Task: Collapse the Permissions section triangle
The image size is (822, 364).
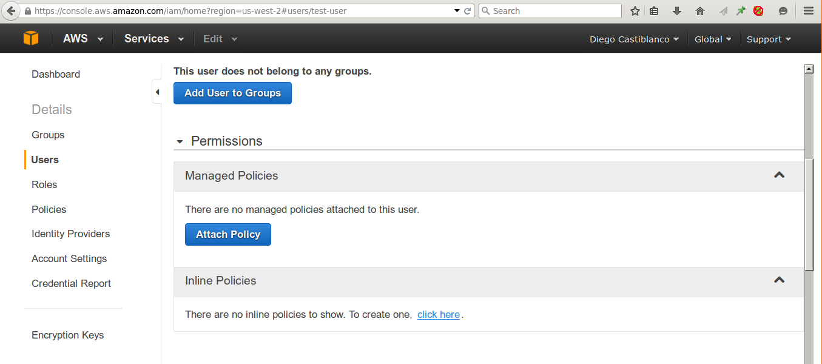Action: pyautogui.click(x=180, y=142)
